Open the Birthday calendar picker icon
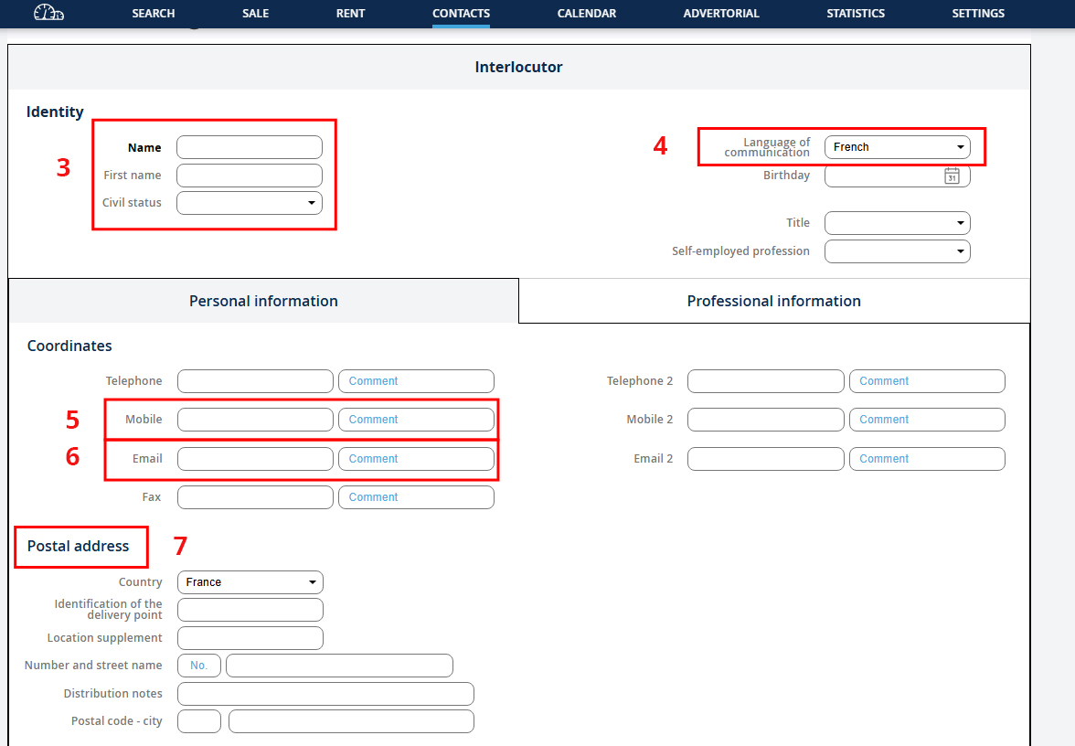1075x746 pixels. click(x=952, y=176)
